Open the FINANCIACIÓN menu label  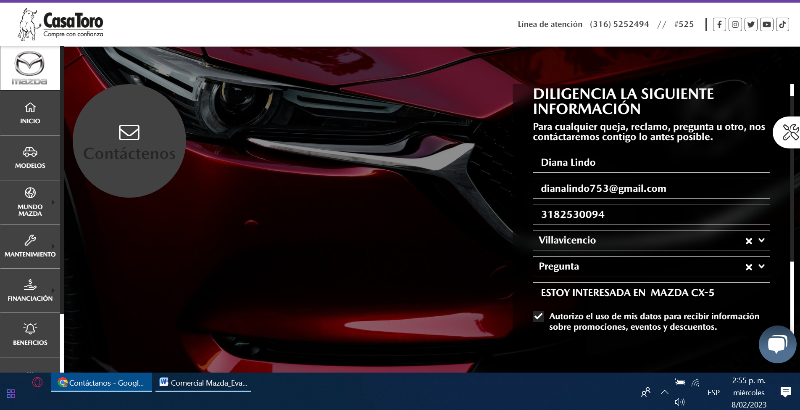pyautogui.click(x=30, y=298)
